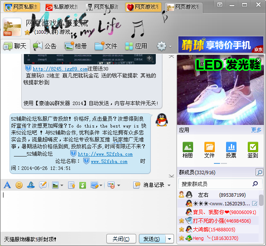Open the http://www.52fzba.com link

click(105, 154)
